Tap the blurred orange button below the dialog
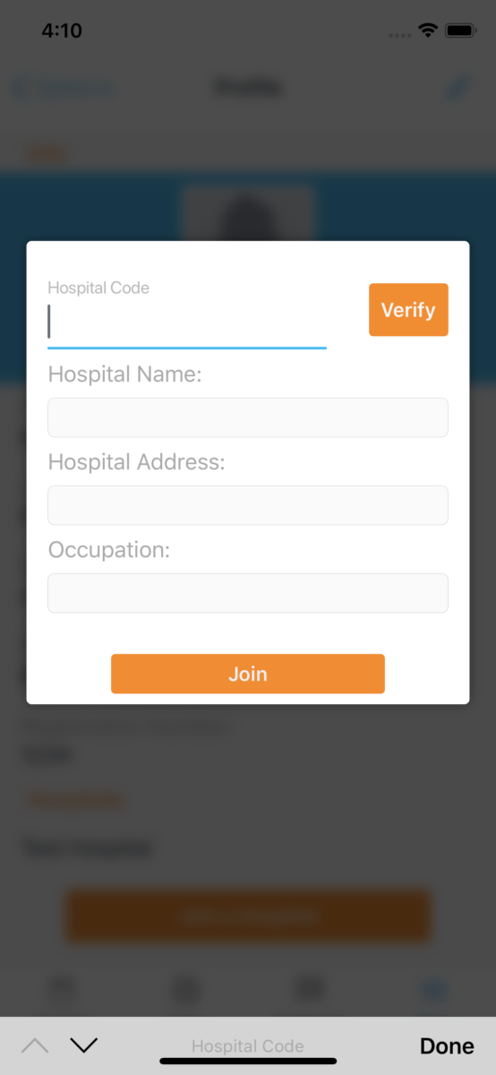 pyautogui.click(x=248, y=916)
